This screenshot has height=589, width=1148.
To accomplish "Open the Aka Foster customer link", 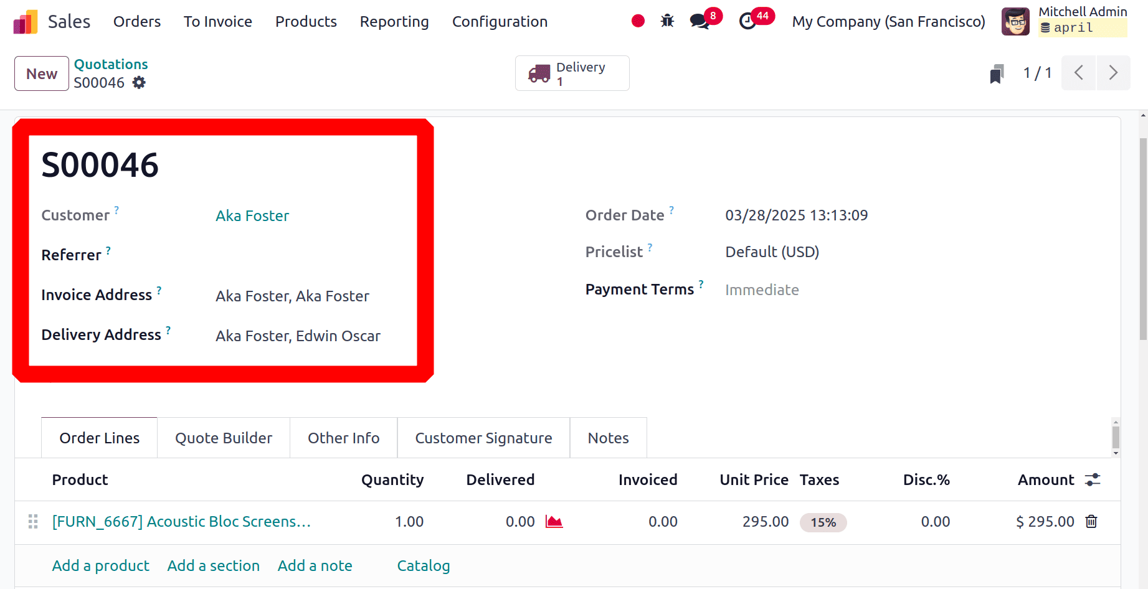I will 252,215.
